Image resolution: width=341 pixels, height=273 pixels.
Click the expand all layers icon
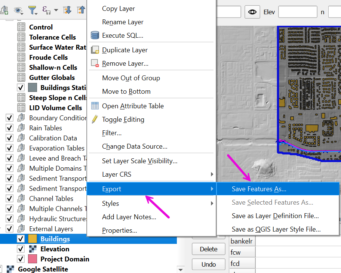(68, 10)
